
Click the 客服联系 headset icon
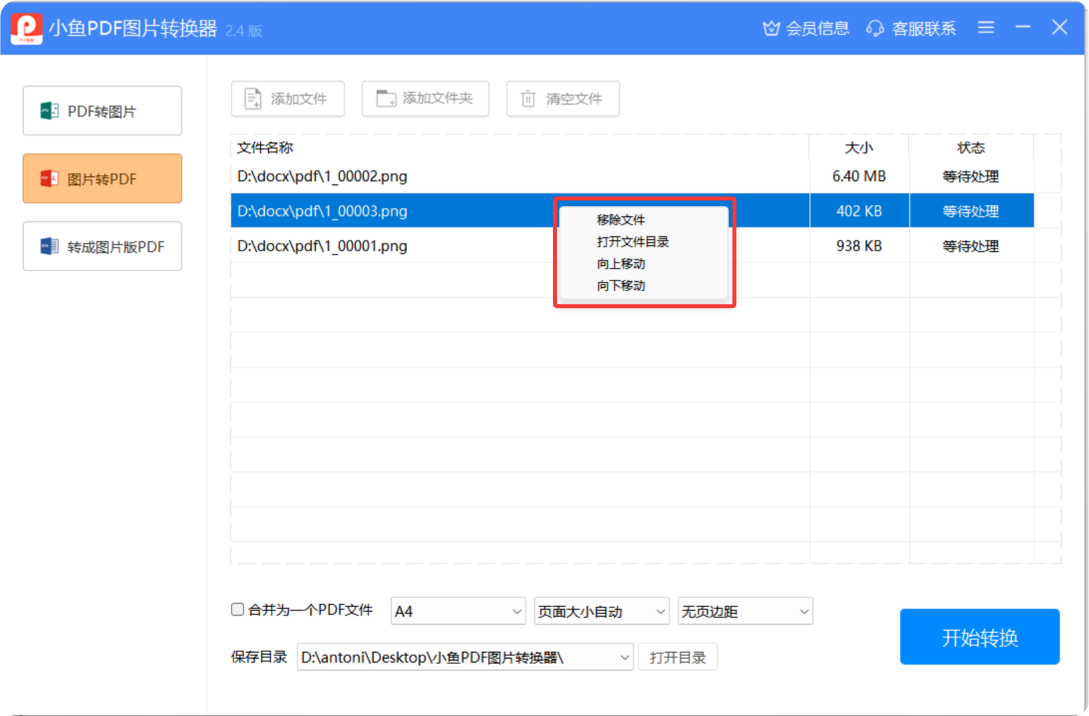click(875, 29)
